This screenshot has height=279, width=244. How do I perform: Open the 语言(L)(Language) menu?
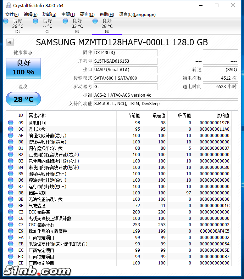(137, 15)
